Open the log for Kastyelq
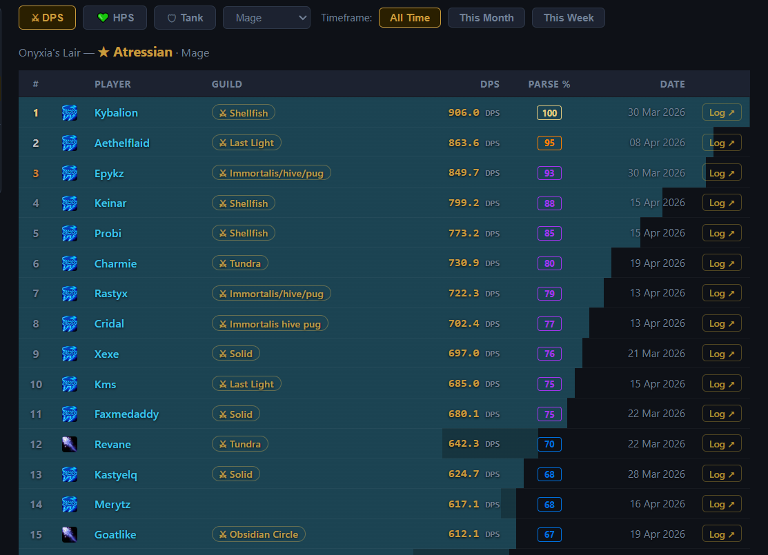Viewport: 768px width, 555px height. (722, 474)
